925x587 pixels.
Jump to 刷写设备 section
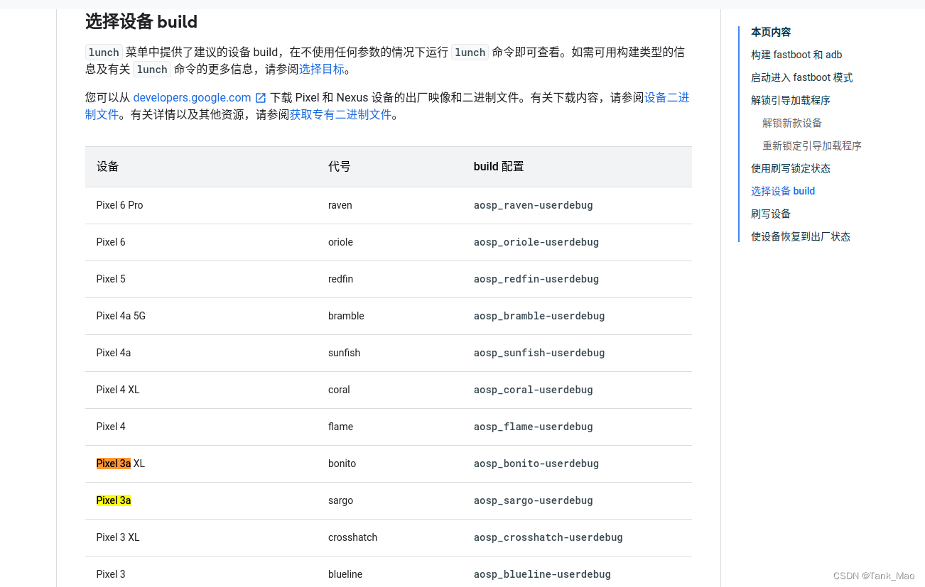point(771,214)
